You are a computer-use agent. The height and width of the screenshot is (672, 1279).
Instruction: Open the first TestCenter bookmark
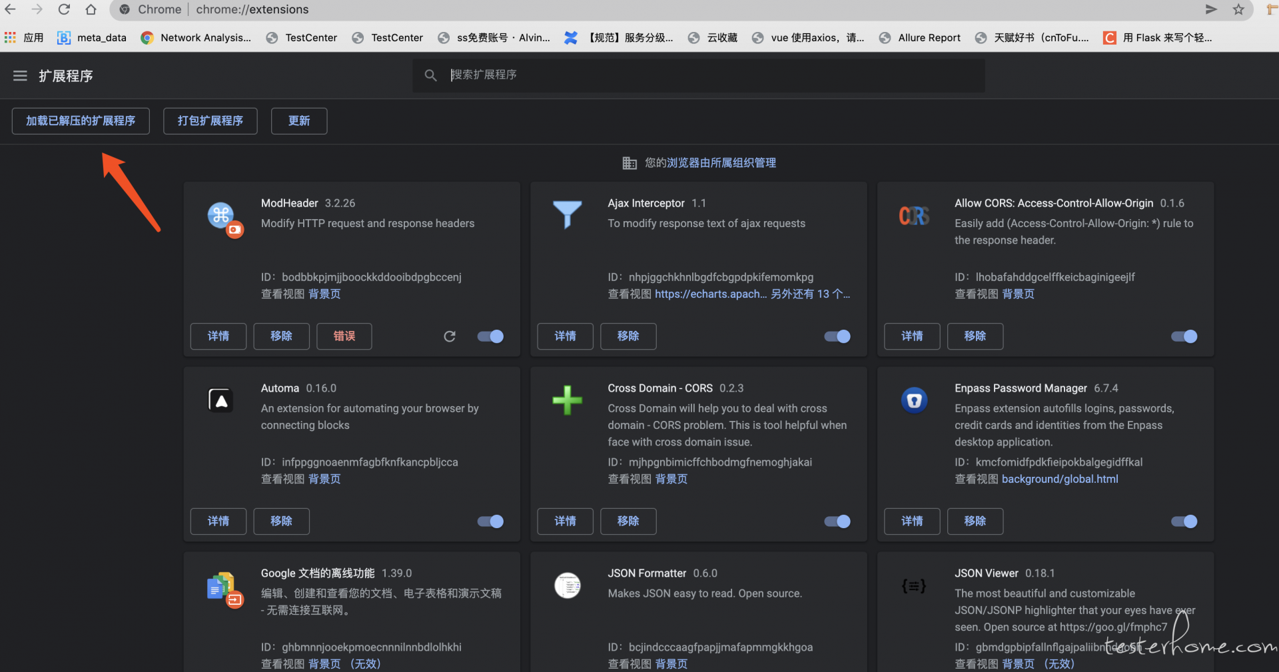[x=301, y=38]
